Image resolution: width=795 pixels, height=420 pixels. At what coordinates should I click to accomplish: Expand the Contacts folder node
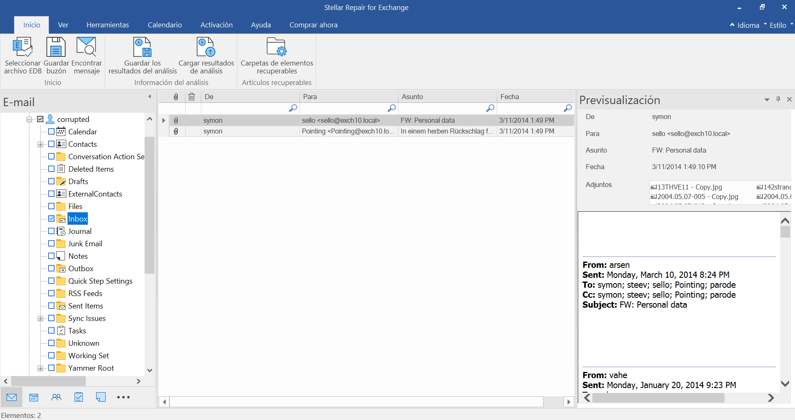coord(40,144)
